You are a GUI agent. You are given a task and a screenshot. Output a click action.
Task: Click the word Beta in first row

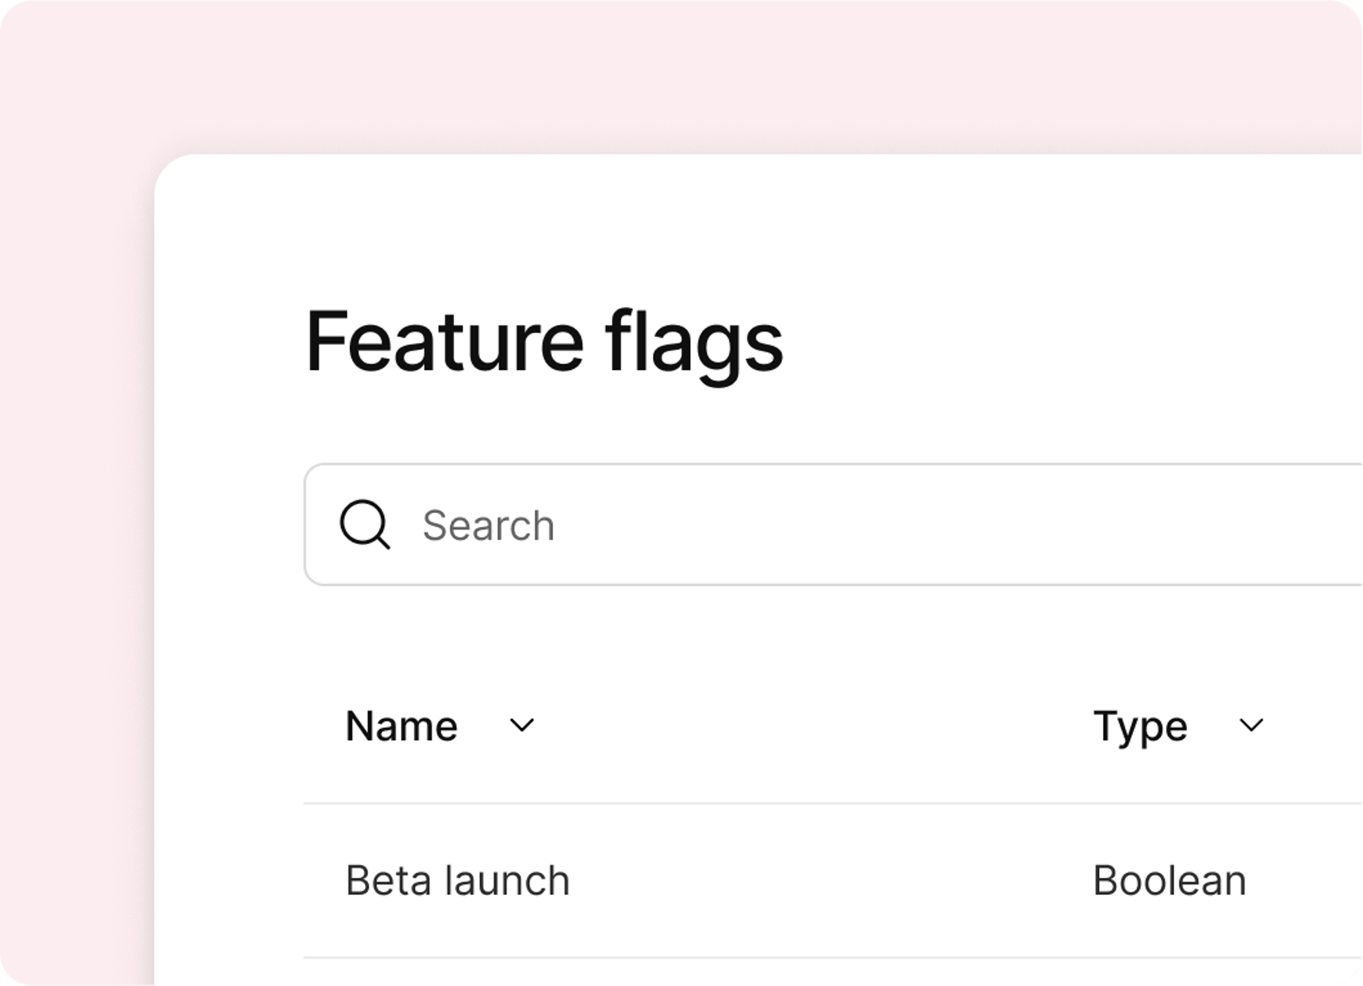click(388, 881)
